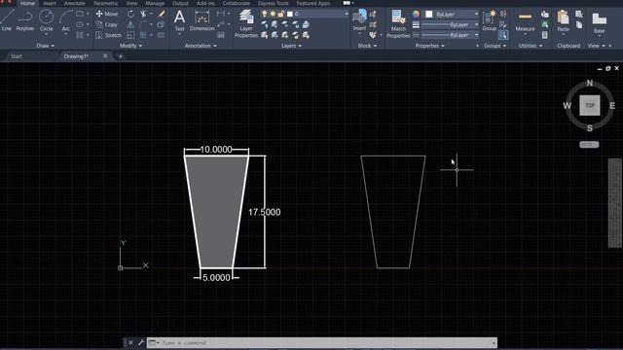
Task: Select the Polyline tool
Action: (x=24, y=20)
